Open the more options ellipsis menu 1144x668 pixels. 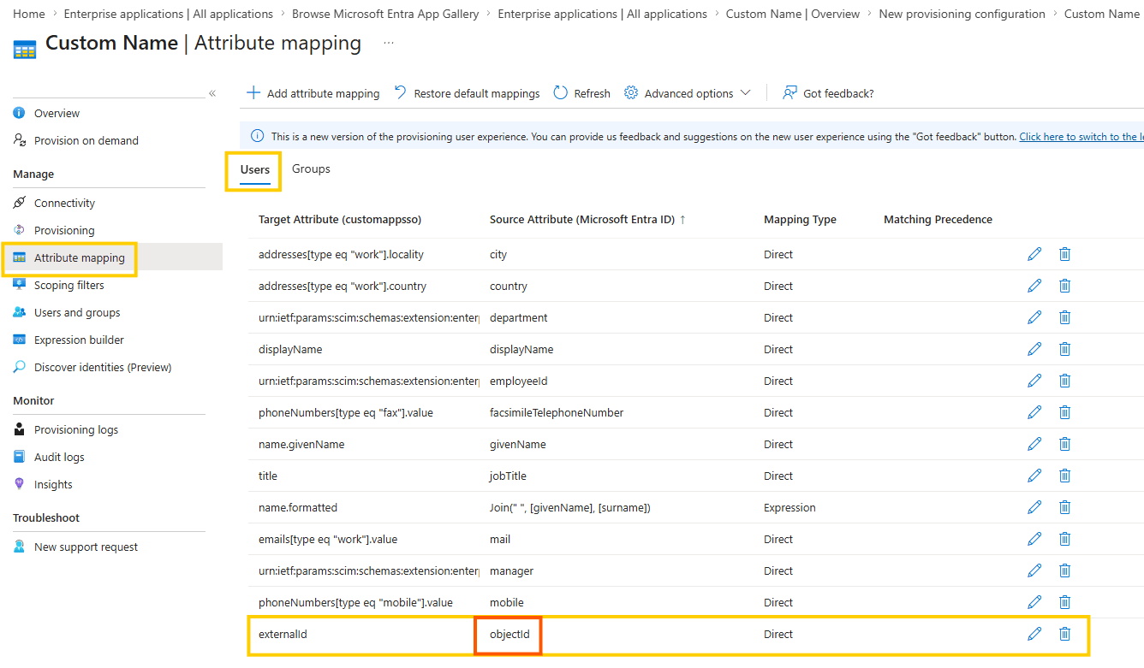tap(389, 43)
